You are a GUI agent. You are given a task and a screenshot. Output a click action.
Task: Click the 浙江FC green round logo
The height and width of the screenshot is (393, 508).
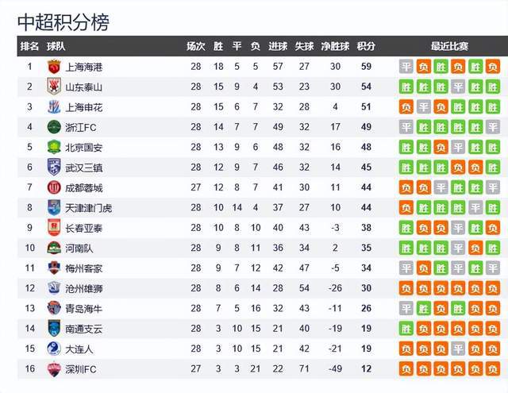[x=54, y=127]
